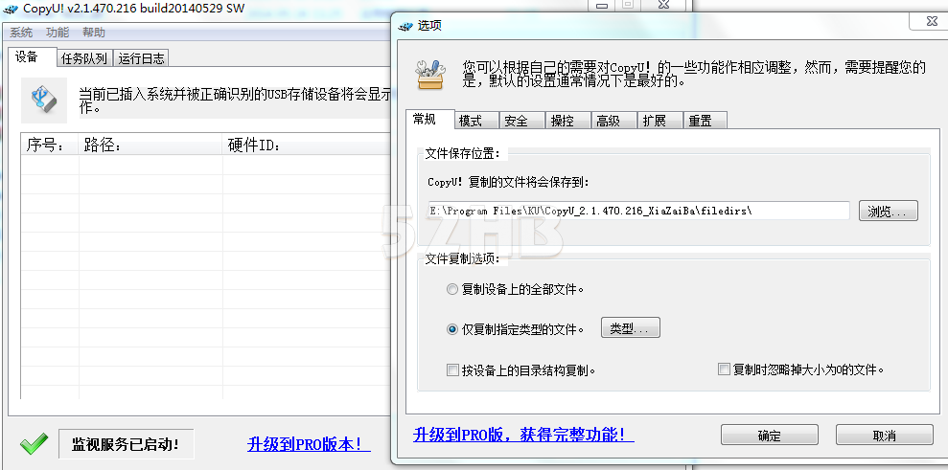948x470 pixels.
Task: Click the 选项 dialog title icon
Action: (406, 26)
